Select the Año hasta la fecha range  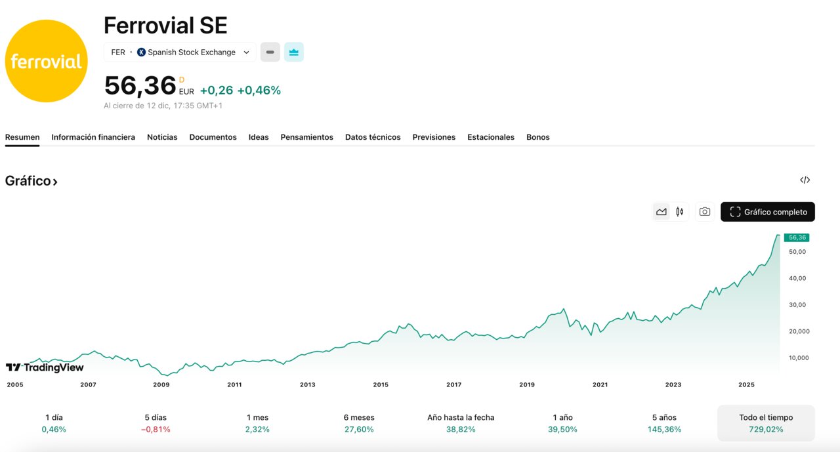[x=461, y=422]
